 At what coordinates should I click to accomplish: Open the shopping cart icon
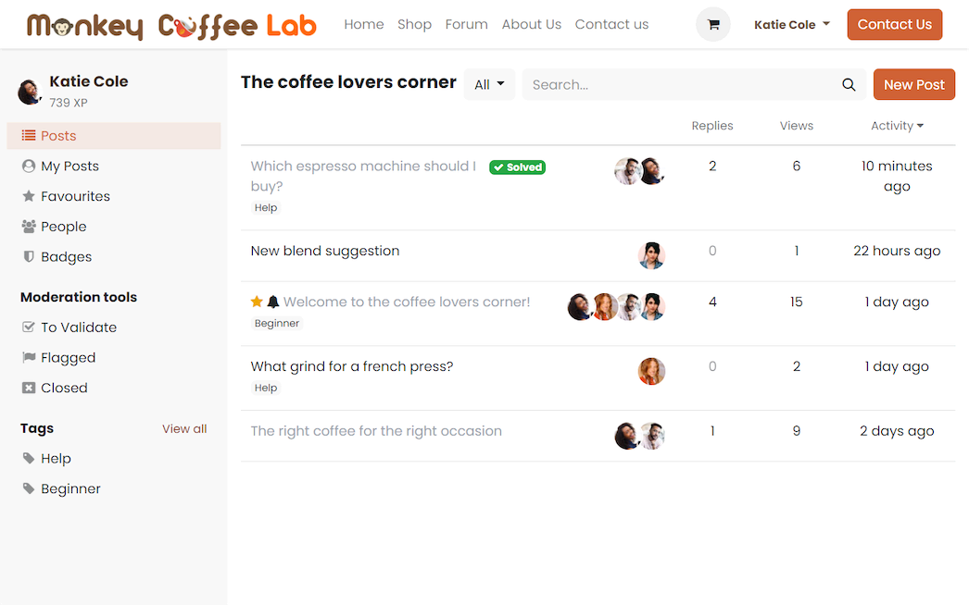tap(712, 24)
